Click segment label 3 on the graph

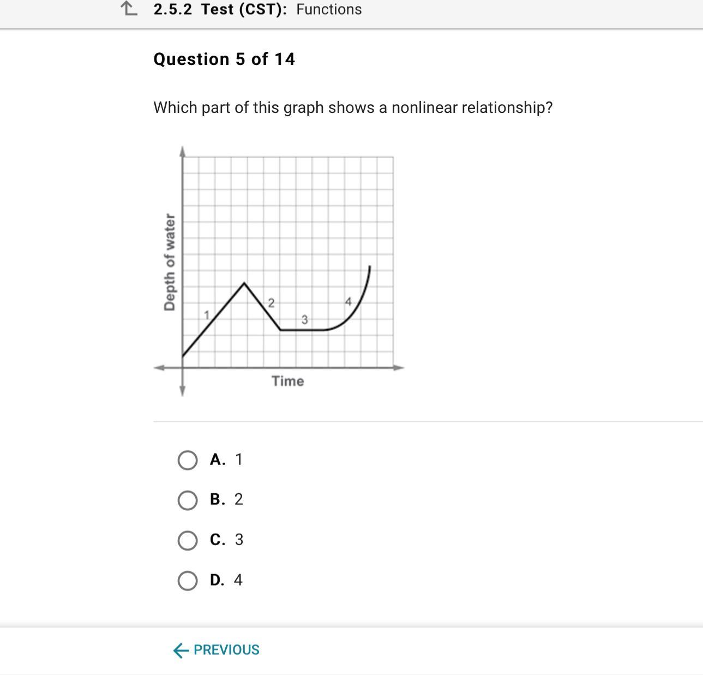pyautogui.click(x=304, y=320)
